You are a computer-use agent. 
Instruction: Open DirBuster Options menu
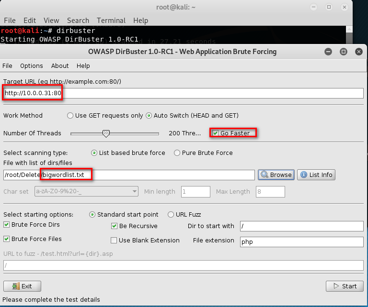[32, 66]
